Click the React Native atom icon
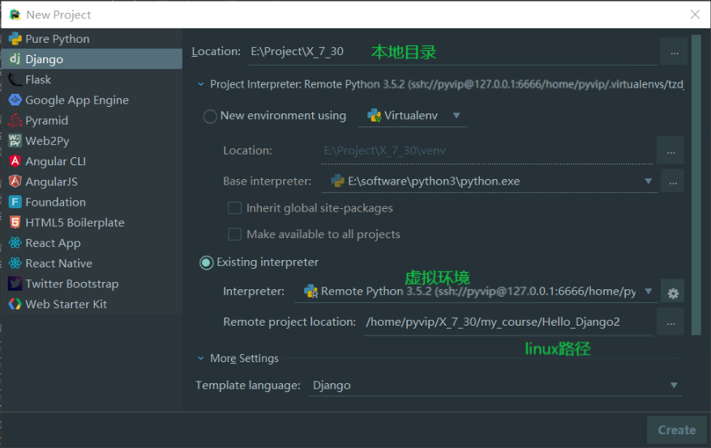 [x=15, y=263]
